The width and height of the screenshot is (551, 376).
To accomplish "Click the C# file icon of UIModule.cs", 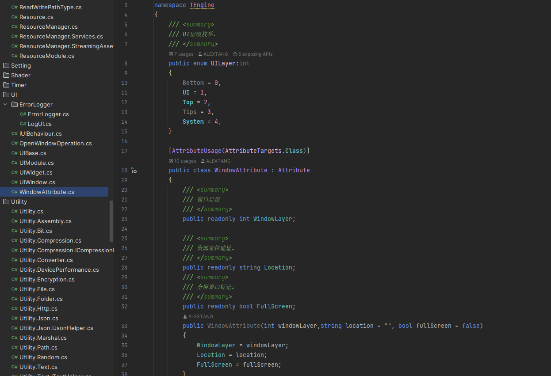I will point(15,163).
